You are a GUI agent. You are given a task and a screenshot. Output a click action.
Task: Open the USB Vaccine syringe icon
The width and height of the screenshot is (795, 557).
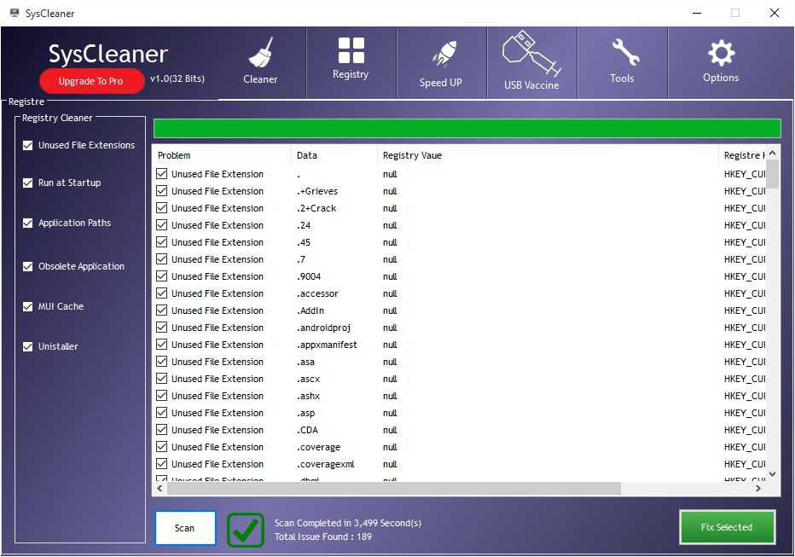click(x=531, y=53)
